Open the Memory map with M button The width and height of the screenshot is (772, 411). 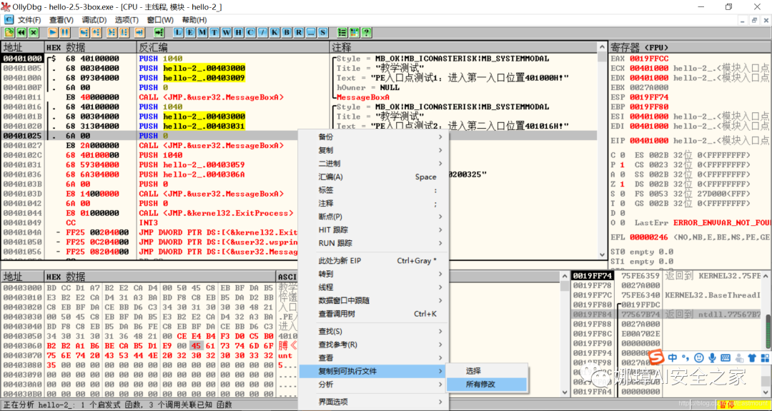(x=202, y=32)
